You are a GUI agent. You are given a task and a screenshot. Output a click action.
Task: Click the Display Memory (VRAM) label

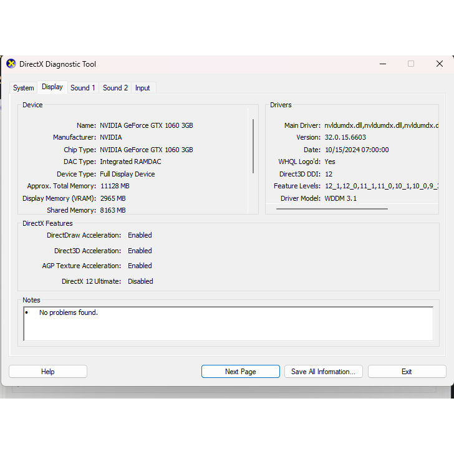point(59,198)
